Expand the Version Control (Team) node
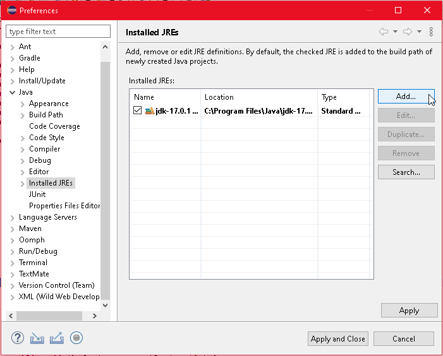 click(12, 286)
